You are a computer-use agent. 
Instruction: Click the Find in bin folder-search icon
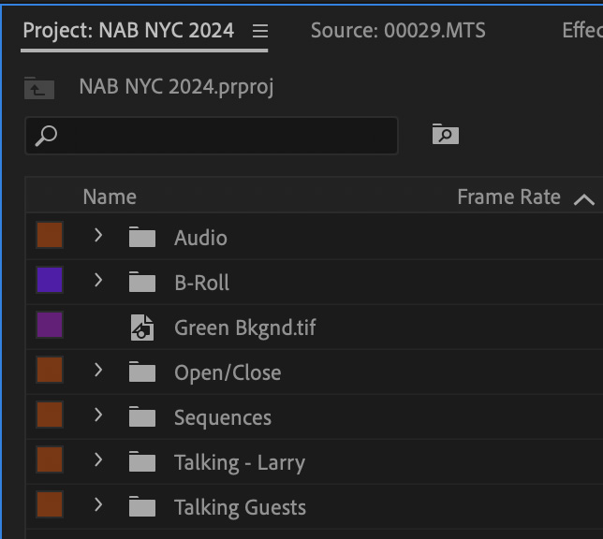(x=446, y=134)
